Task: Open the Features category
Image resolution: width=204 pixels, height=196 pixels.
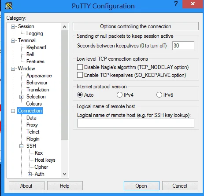Action: pyautogui.click(x=35, y=62)
